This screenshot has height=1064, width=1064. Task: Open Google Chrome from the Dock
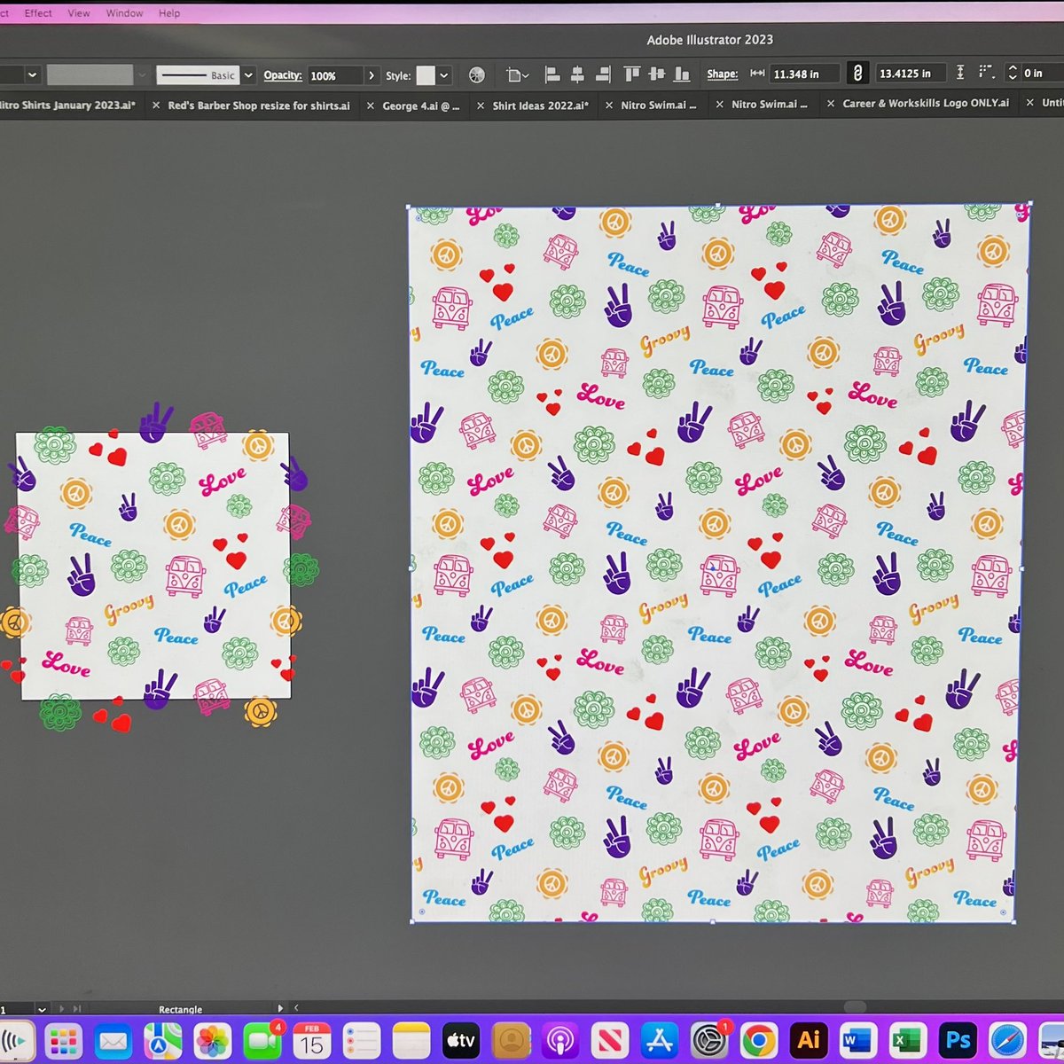click(759, 1041)
